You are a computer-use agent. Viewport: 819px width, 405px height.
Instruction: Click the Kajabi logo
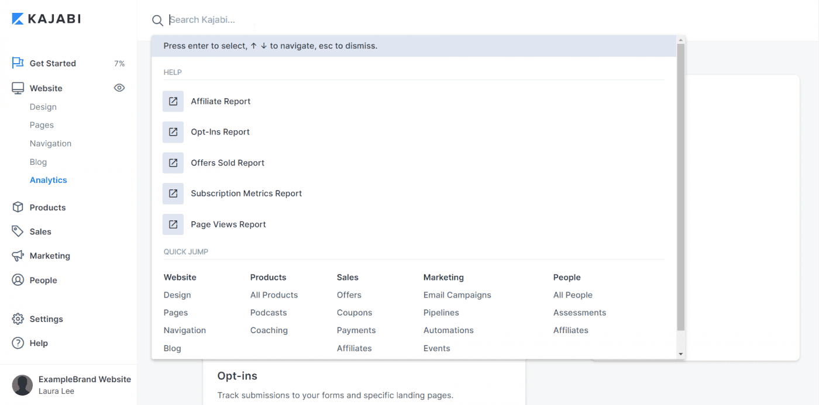(46, 19)
